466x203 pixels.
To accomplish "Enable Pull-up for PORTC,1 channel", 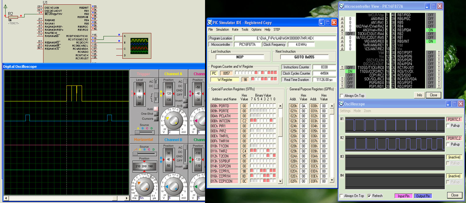I will (448, 126).
